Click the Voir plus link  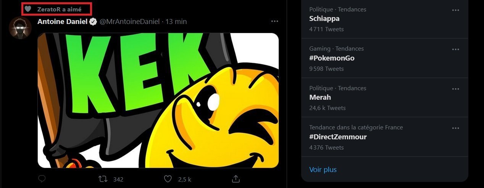[323, 169]
